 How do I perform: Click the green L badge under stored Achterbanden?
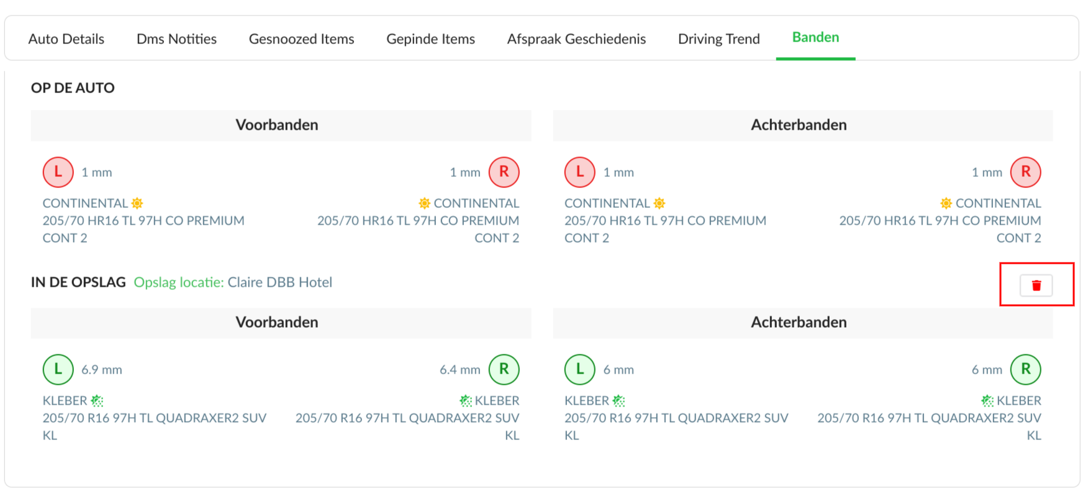(x=579, y=369)
